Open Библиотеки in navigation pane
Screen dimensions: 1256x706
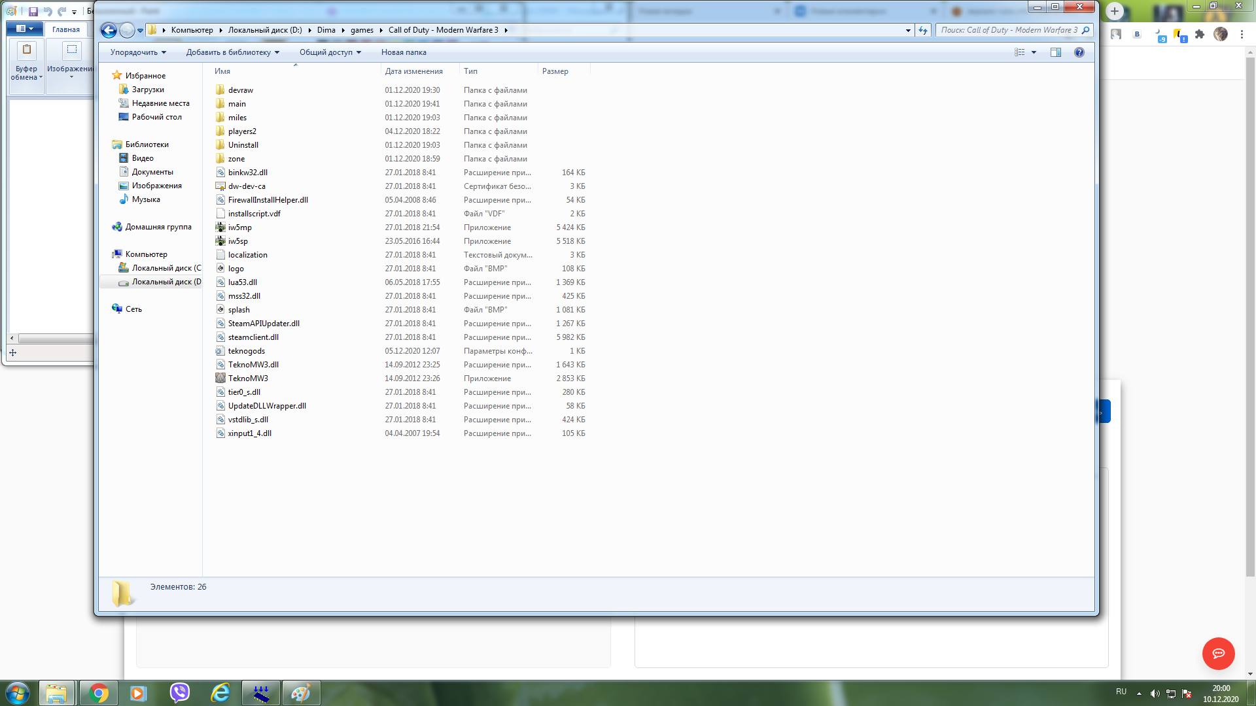tap(147, 144)
